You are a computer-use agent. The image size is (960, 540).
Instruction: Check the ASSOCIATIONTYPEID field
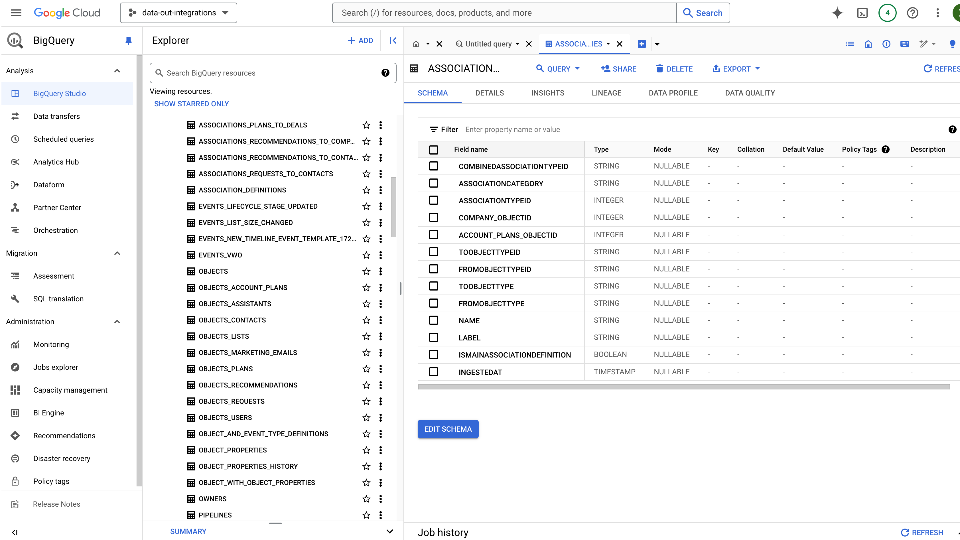click(433, 200)
